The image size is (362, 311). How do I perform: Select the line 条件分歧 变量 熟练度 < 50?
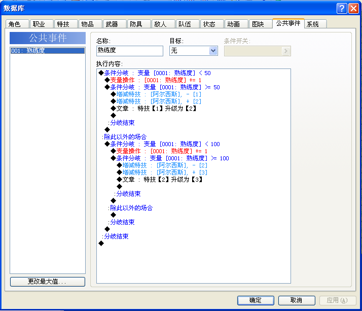pyautogui.click(x=155, y=73)
